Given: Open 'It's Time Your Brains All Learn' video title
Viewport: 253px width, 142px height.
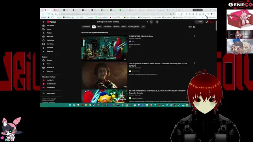Looking at the screenshot, I should click(x=157, y=92).
